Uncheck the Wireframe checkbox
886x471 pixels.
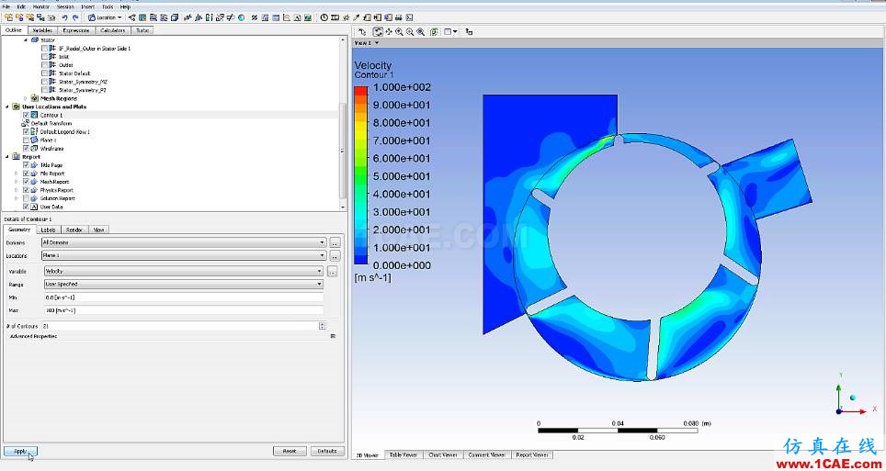pos(26,149)
